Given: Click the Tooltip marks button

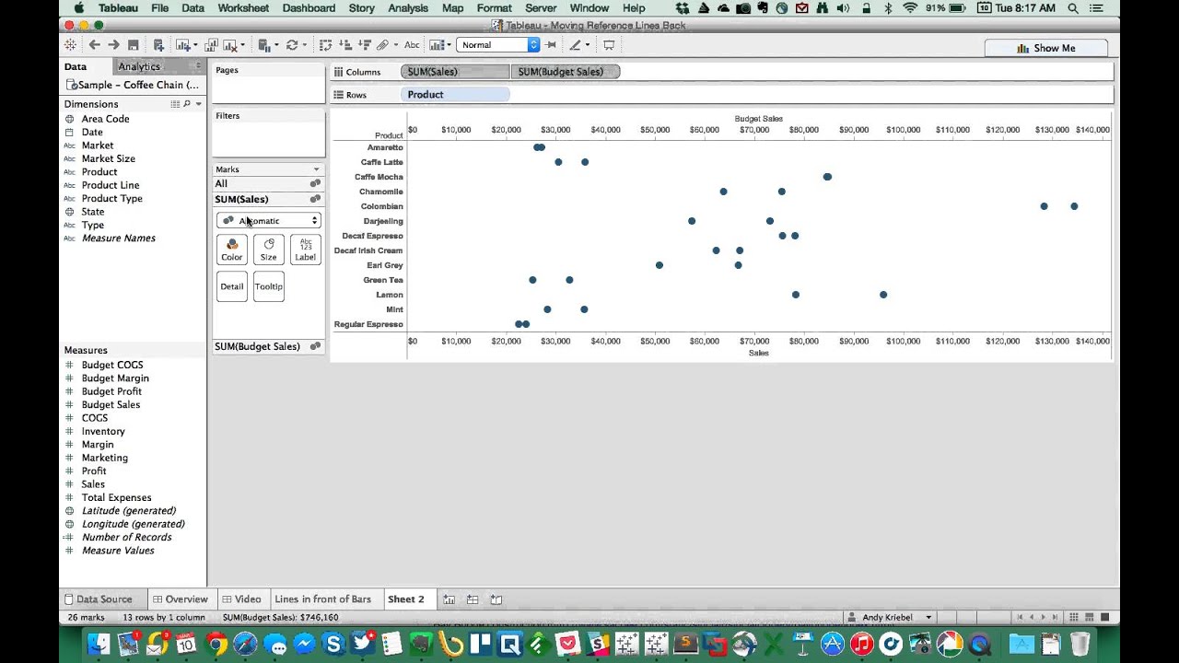Looking at the screenshot, I should (x=269, y=286).
